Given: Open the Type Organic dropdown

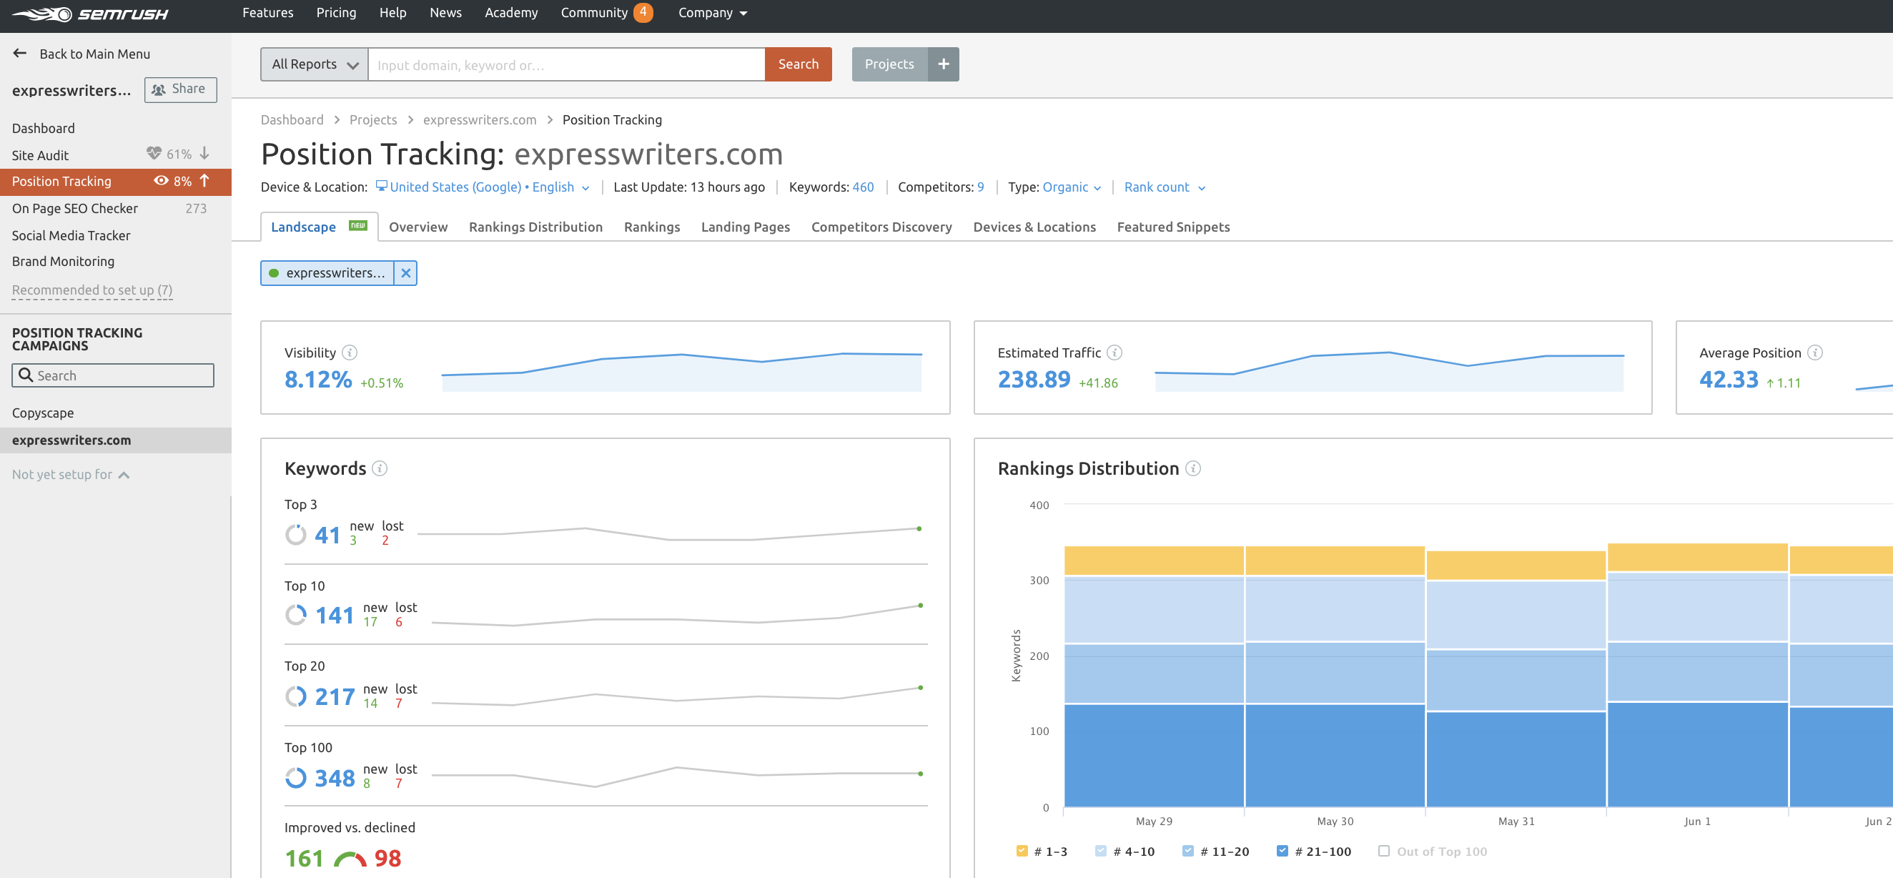Looking at the screenshot, I should click(1072, 187).
